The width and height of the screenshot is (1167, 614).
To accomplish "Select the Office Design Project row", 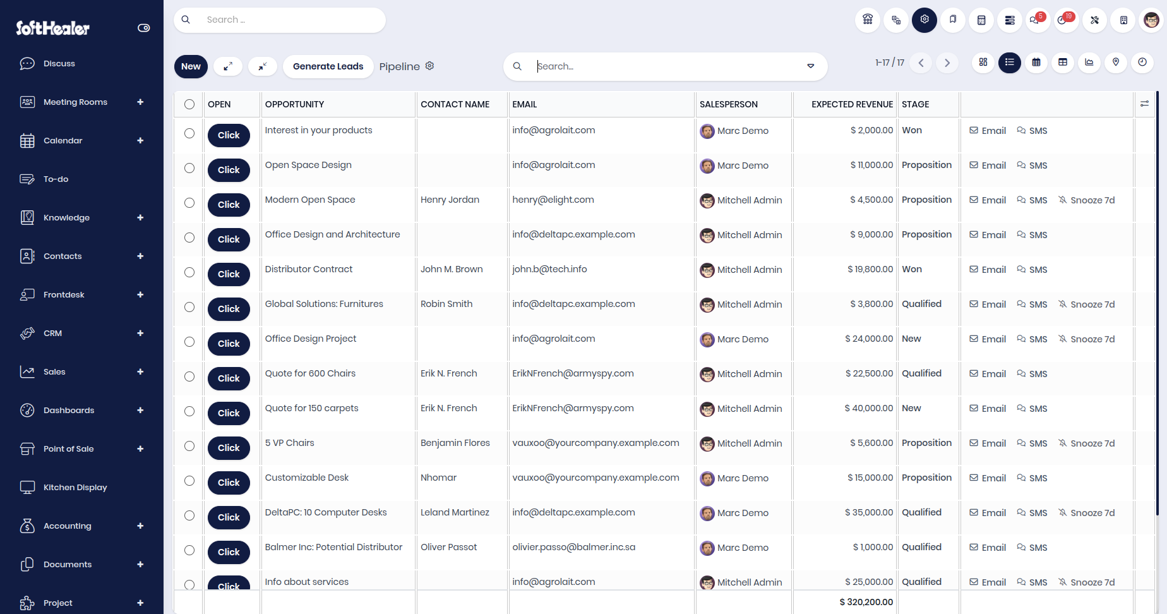I will (x=189, y=342).
